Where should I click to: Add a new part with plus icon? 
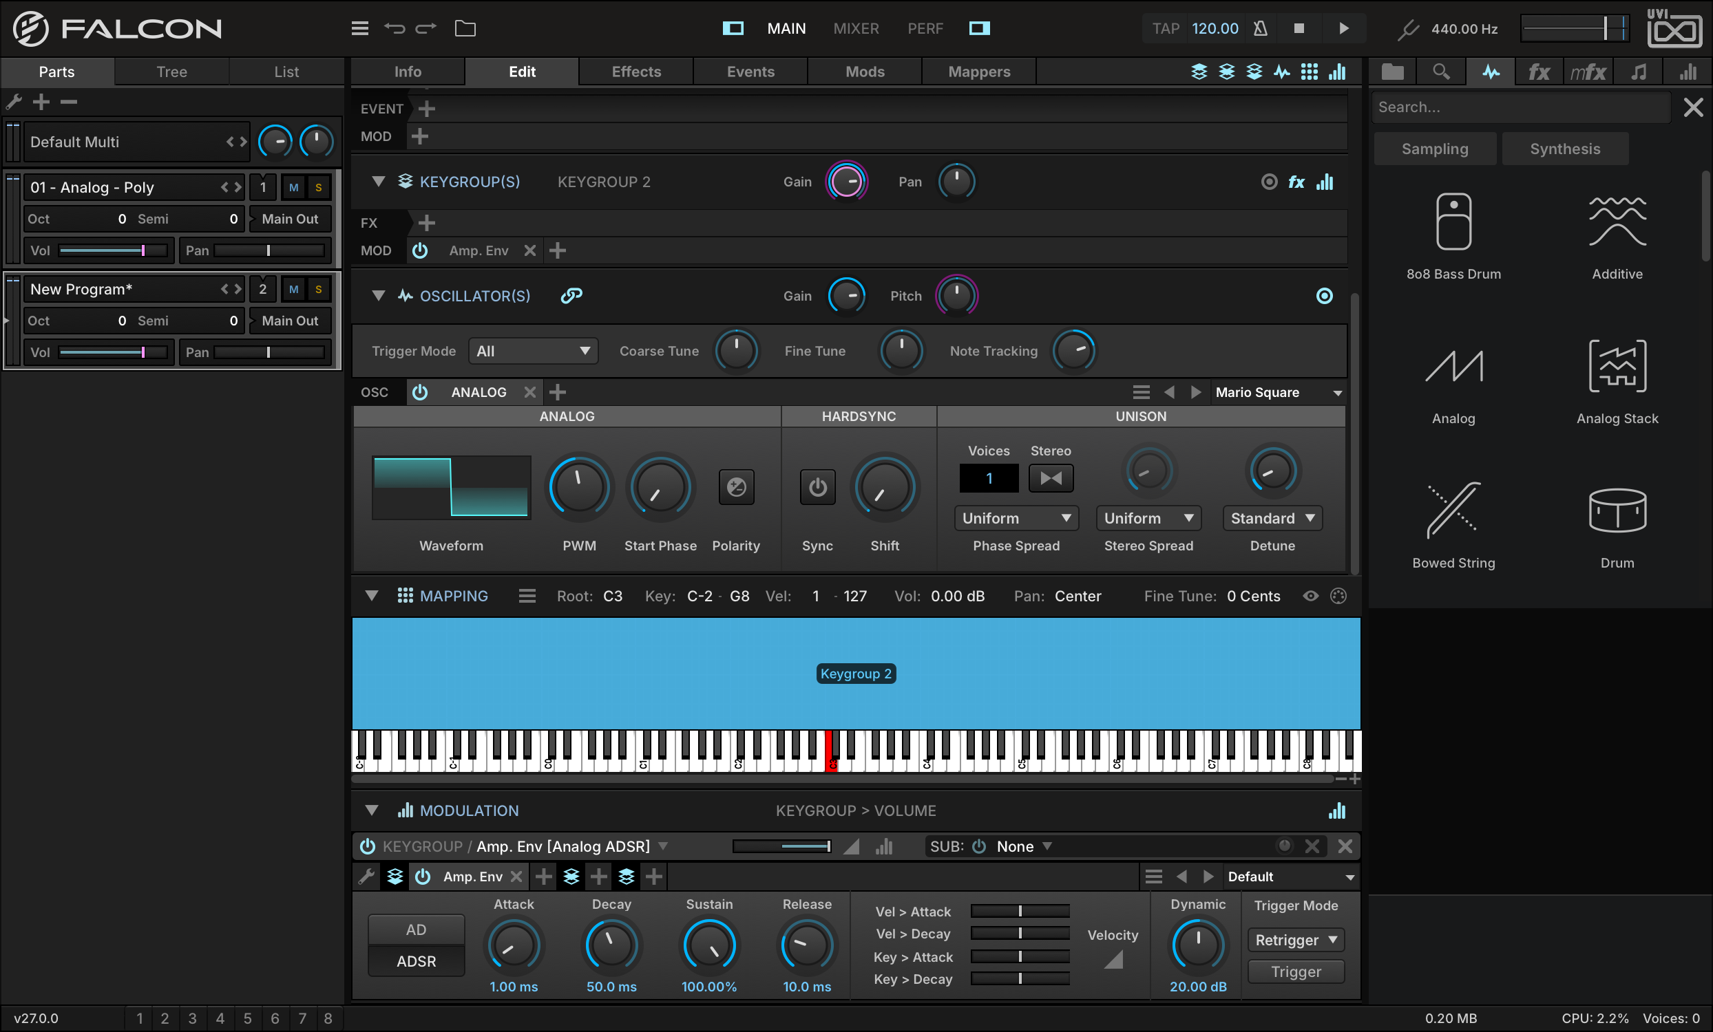click(41, 102)
